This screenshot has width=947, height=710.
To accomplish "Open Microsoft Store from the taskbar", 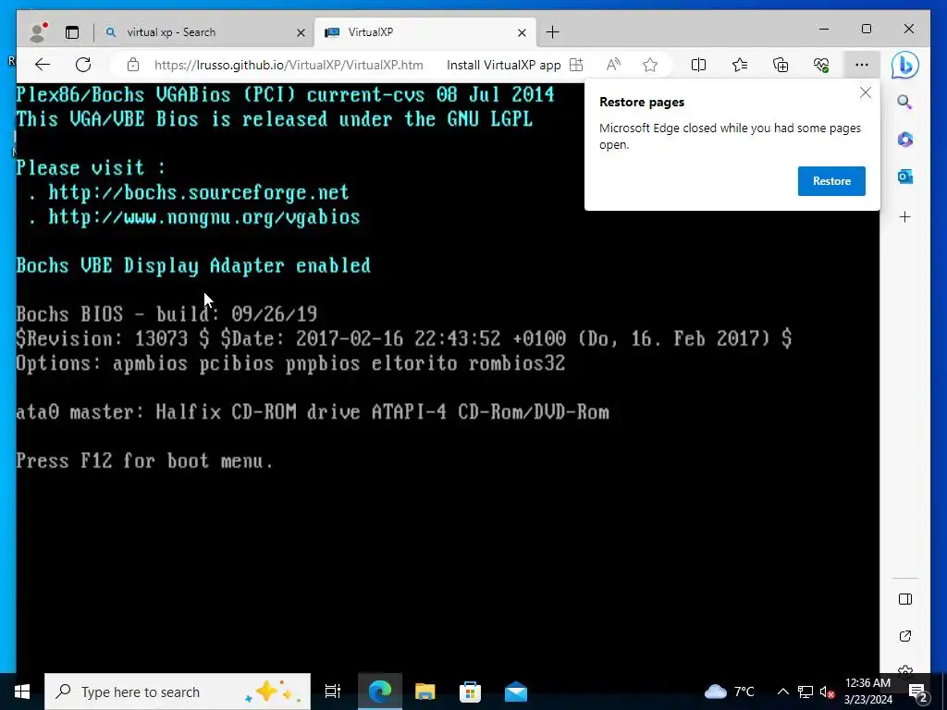I will click(x=470, y=692).
